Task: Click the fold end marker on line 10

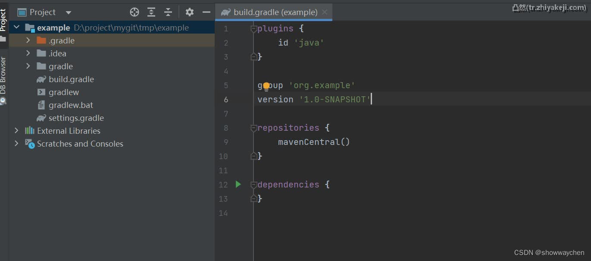Action: (x=254, y=156)
